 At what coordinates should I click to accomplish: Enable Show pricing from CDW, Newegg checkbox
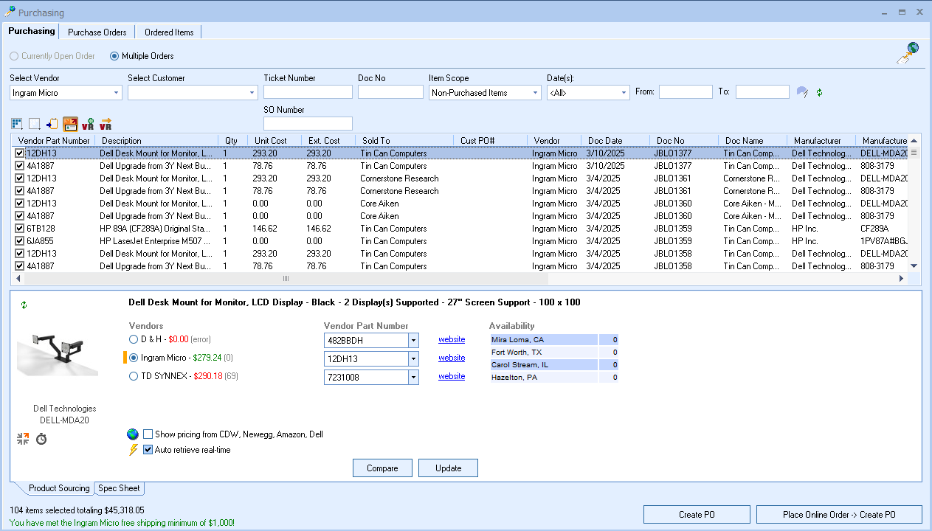click(x=148, y=434)
